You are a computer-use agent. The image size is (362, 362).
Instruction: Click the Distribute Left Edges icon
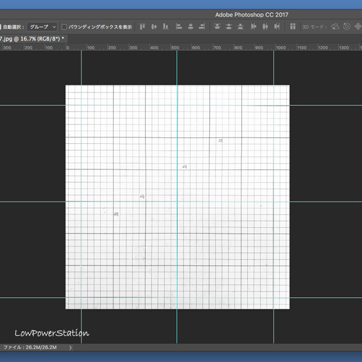tap(254, 27)
